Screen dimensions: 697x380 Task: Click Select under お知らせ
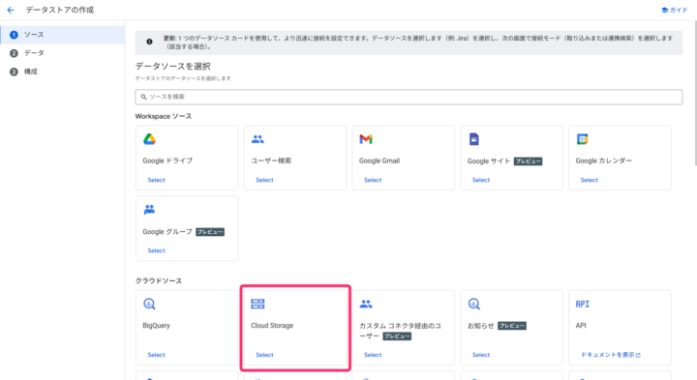[x=481, y=355]
